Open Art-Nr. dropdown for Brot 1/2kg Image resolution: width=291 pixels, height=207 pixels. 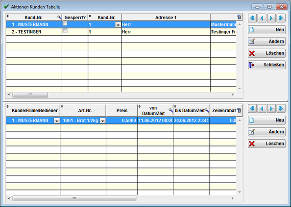coord(102,121)
